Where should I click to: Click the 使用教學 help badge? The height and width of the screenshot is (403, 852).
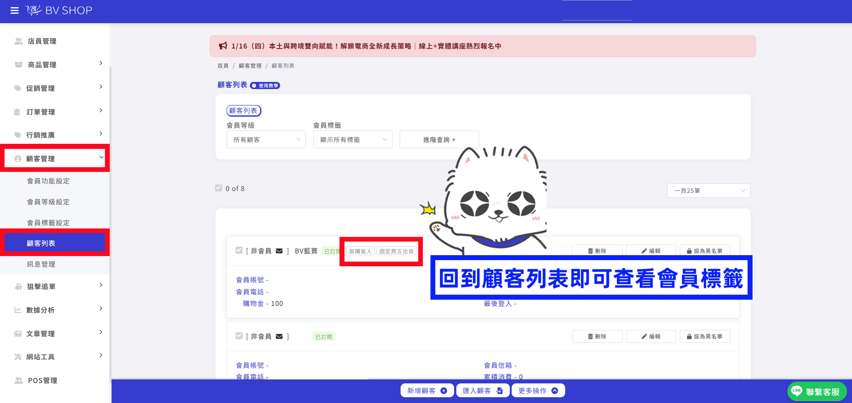[x=265, y=85]
